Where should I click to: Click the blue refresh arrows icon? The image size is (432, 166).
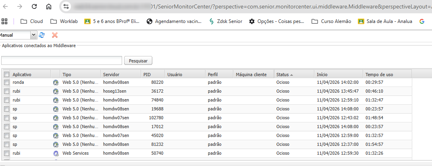(x=42, y=35)
